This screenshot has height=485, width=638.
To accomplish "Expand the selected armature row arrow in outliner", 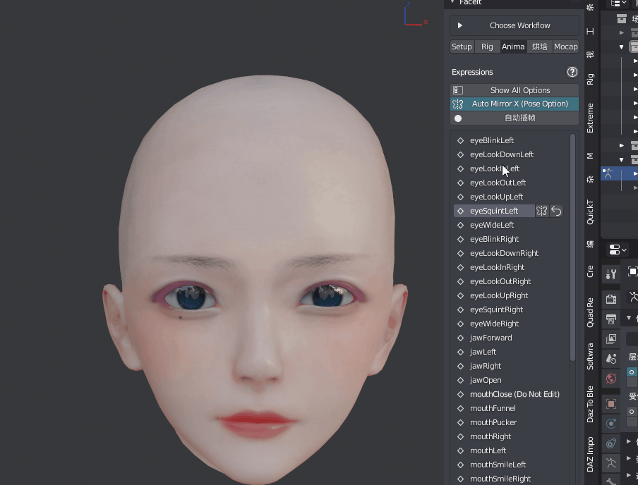I will [x=635, y=173].
